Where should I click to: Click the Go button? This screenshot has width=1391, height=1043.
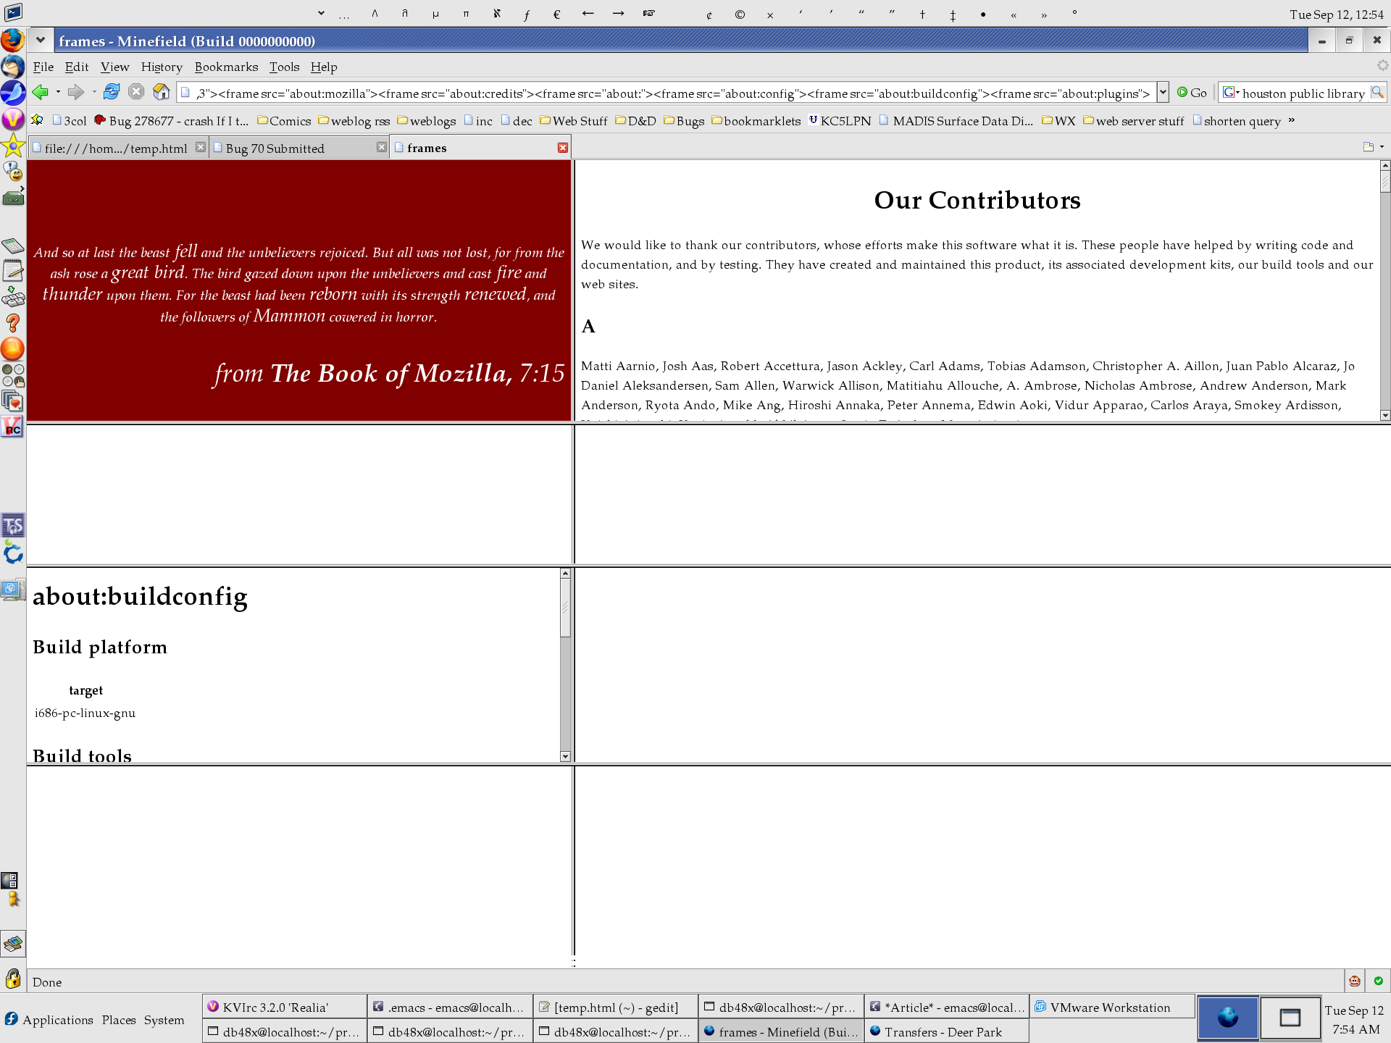point(1192,93)
